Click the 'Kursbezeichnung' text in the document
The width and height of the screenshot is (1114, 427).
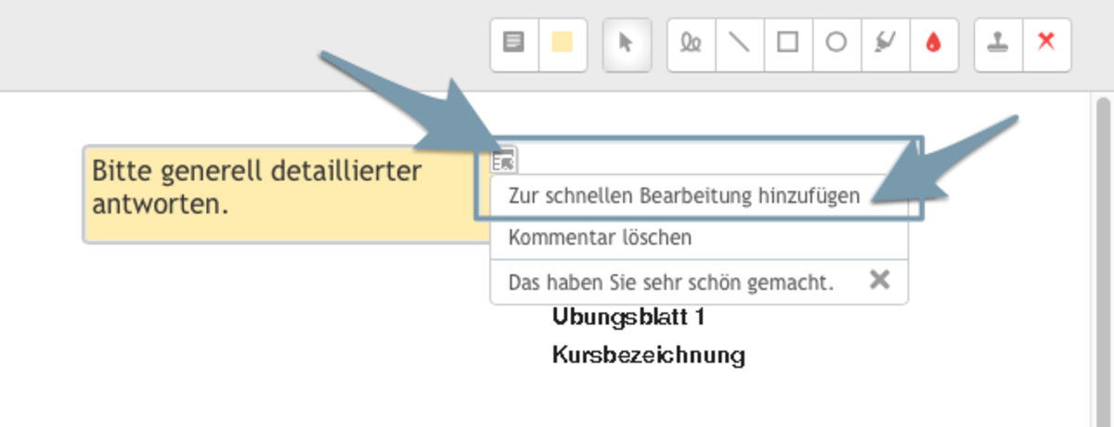pyautogui.click(x=648, y=356)
